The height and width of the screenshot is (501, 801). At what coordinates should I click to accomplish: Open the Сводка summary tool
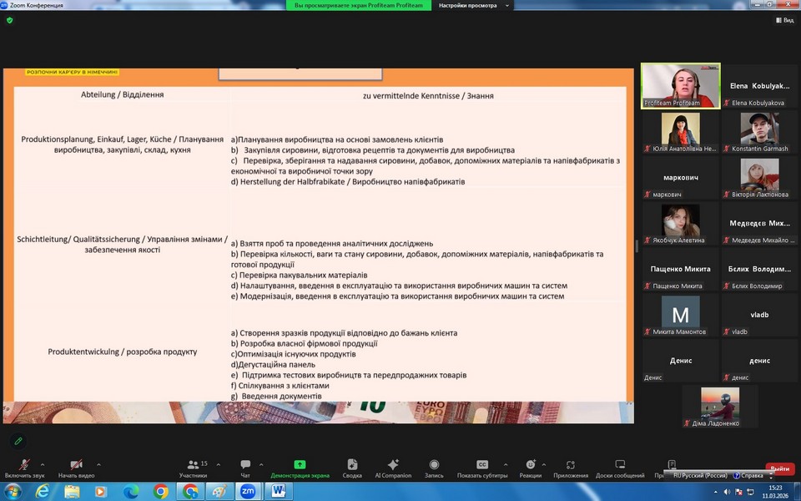click(352, 468)
